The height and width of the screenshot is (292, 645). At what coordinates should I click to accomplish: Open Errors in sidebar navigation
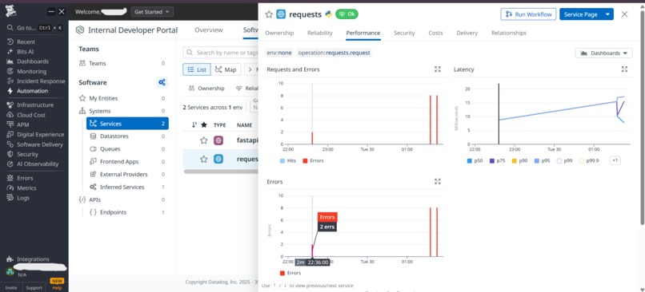click(25, 178)
